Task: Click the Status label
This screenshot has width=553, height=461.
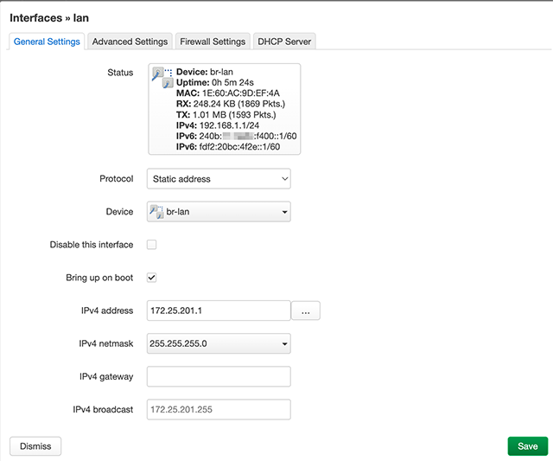Action: tap(120, 73)
